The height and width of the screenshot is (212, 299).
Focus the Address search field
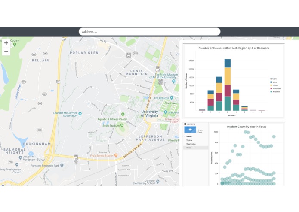(x=150, y=32)
